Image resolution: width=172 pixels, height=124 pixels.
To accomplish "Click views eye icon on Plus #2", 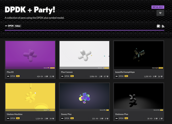I will [x=42, y=76].
